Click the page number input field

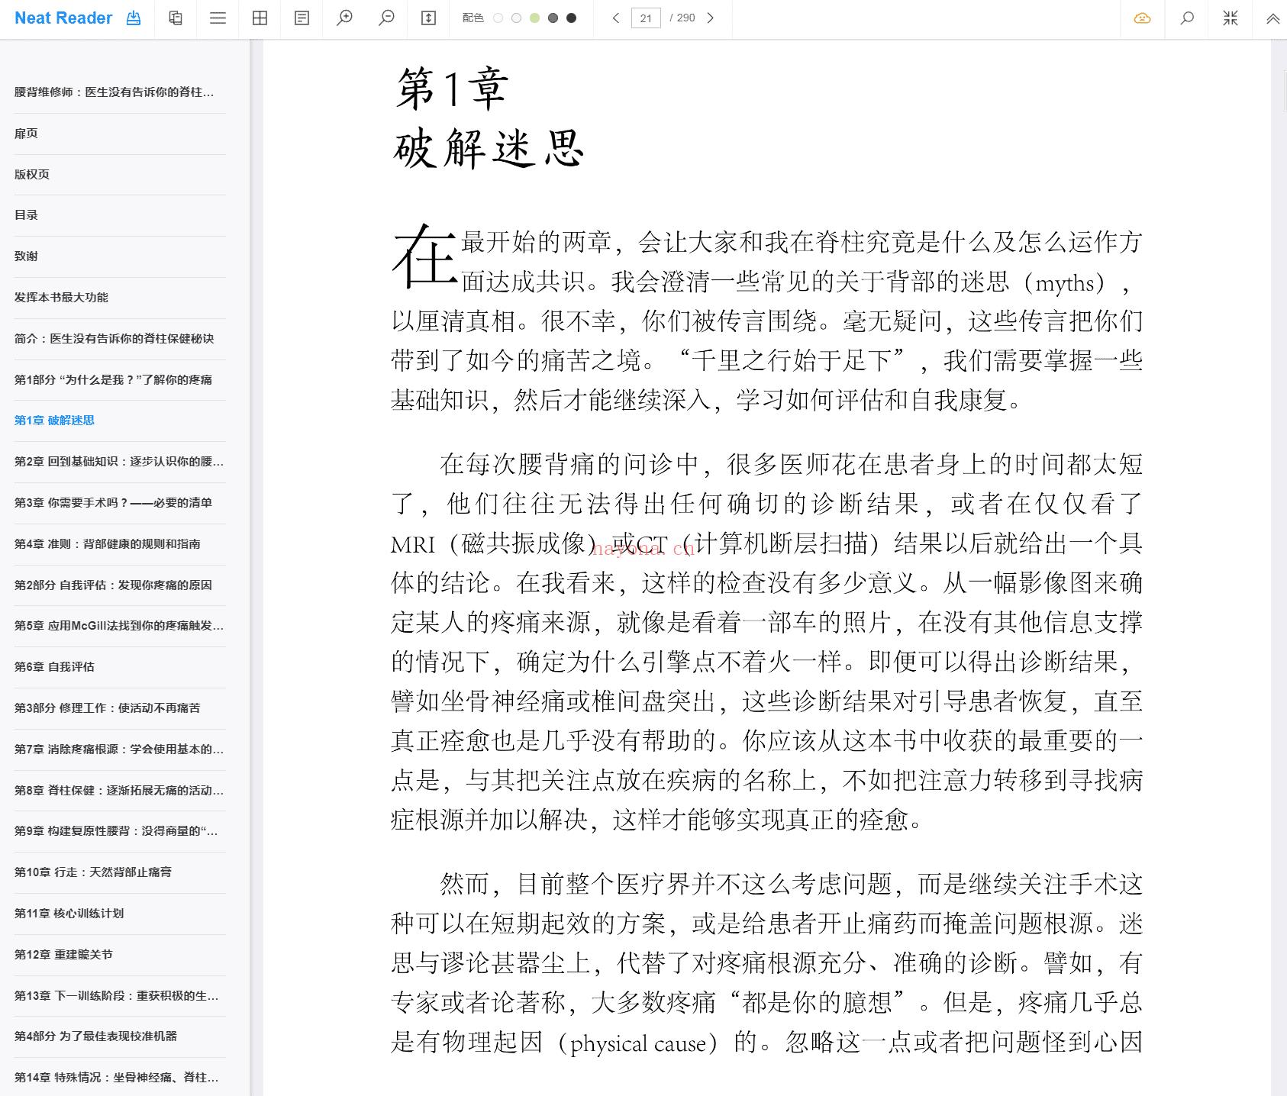pyautogui.click(x=646, y=18)
